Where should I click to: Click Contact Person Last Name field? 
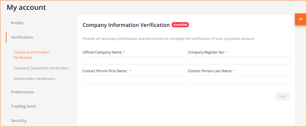(239, 79)
